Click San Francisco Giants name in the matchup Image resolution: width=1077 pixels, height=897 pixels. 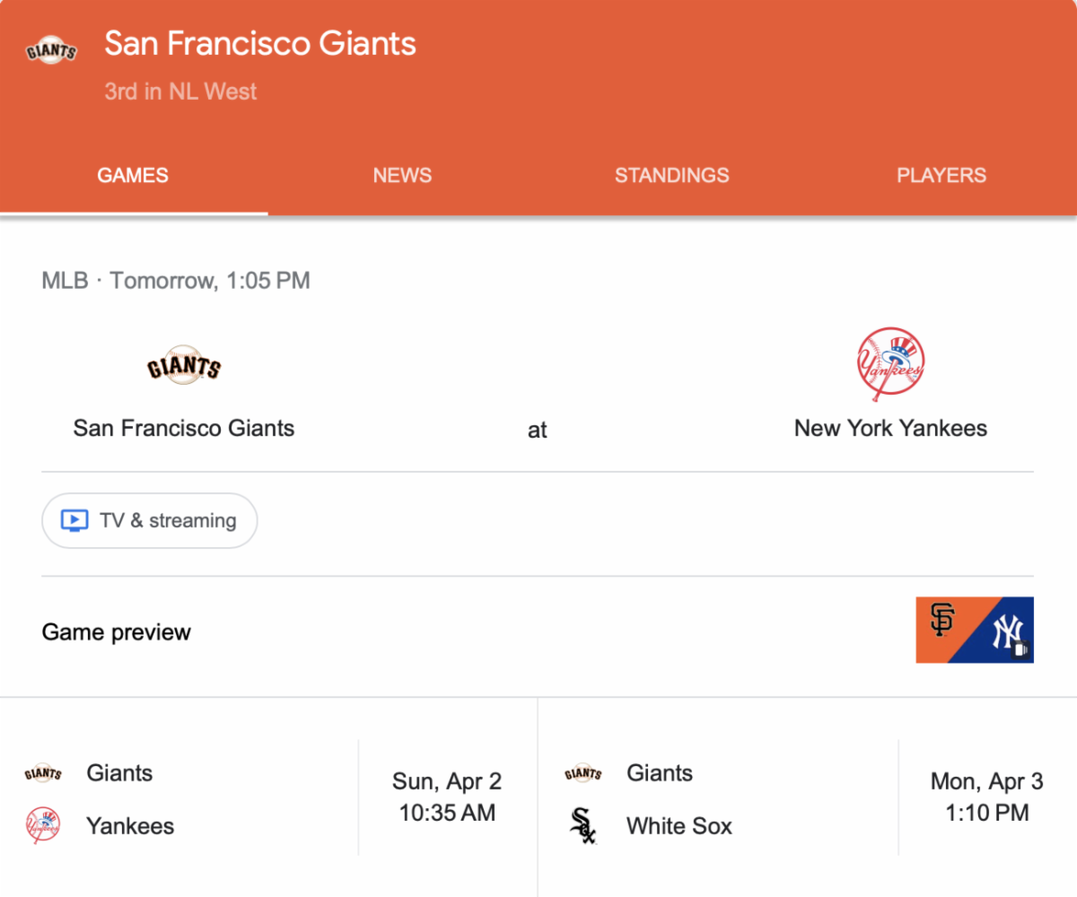[184, 428]
